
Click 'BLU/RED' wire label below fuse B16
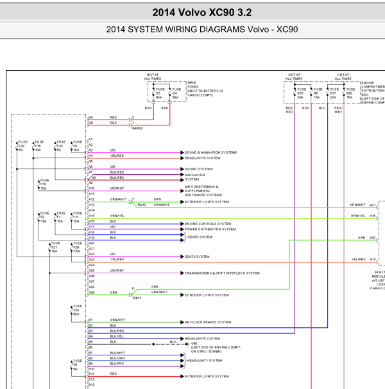coord(289,110)
